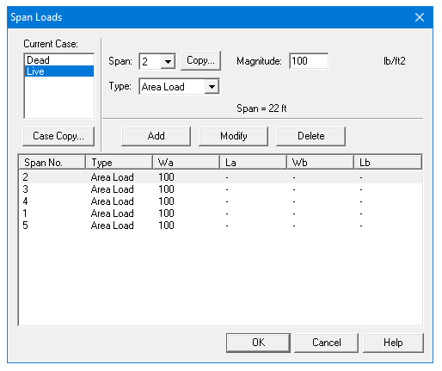Viewport: 442px width, 371px height.
Task: Open Help for Span Loads
Action: point(393,343)
